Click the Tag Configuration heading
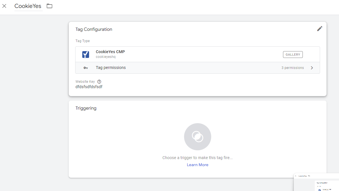This screenshot has width=339, height=191. point(94,29)
